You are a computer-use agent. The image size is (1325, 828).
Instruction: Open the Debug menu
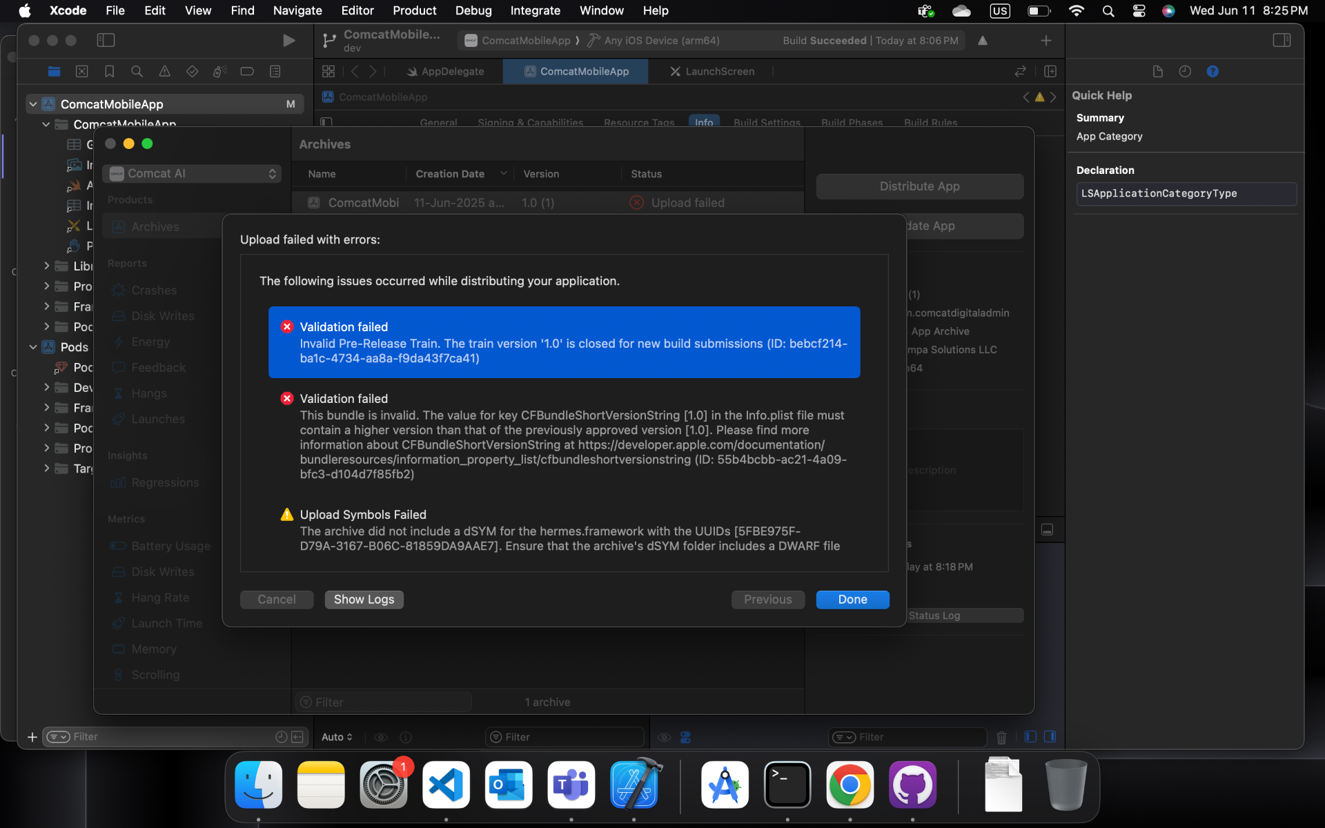click(x=473, y=10)
